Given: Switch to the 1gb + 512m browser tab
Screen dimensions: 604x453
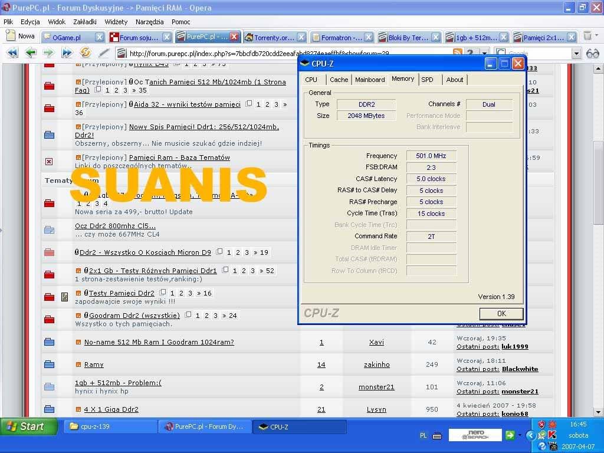Looking at the screenshot, I should click(x=477, y=37).
